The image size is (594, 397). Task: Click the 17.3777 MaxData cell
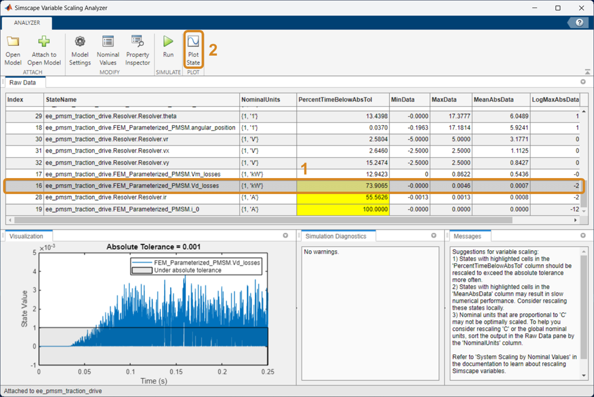[451, 116]
